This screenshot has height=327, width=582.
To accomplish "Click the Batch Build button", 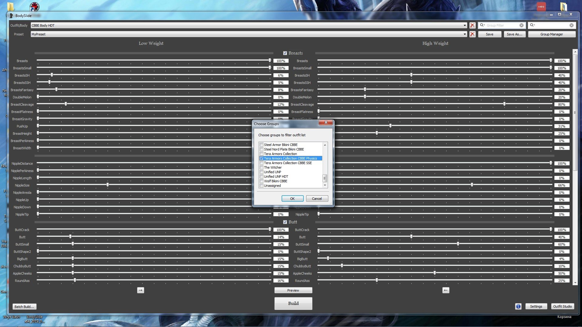I will coord(24,306).
